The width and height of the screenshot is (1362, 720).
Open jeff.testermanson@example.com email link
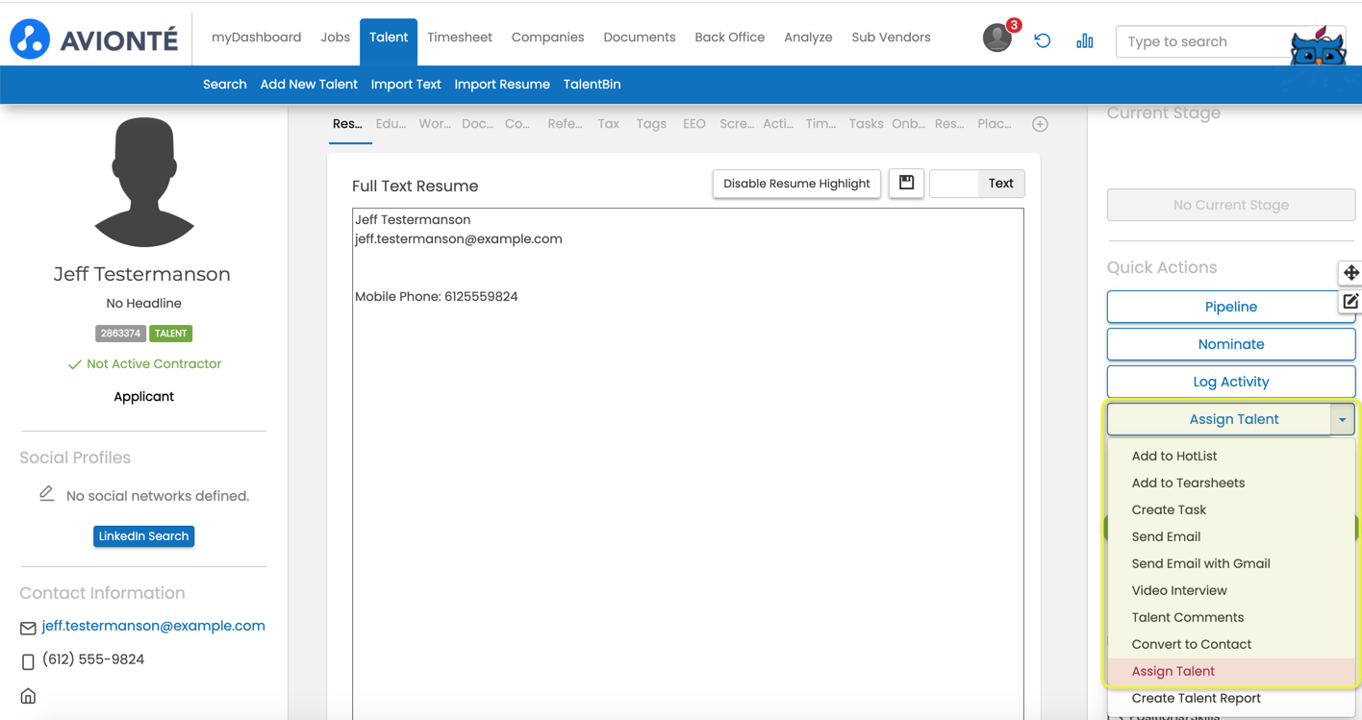tap(153, 626)
